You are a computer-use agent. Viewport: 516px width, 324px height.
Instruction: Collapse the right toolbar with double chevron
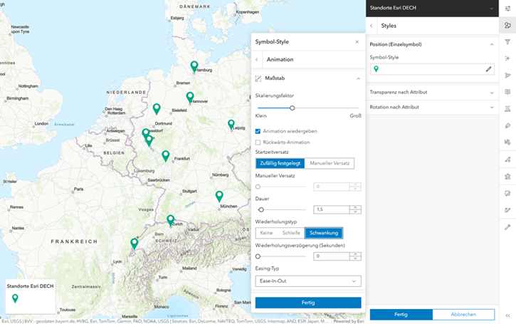(x=507, y=315)
